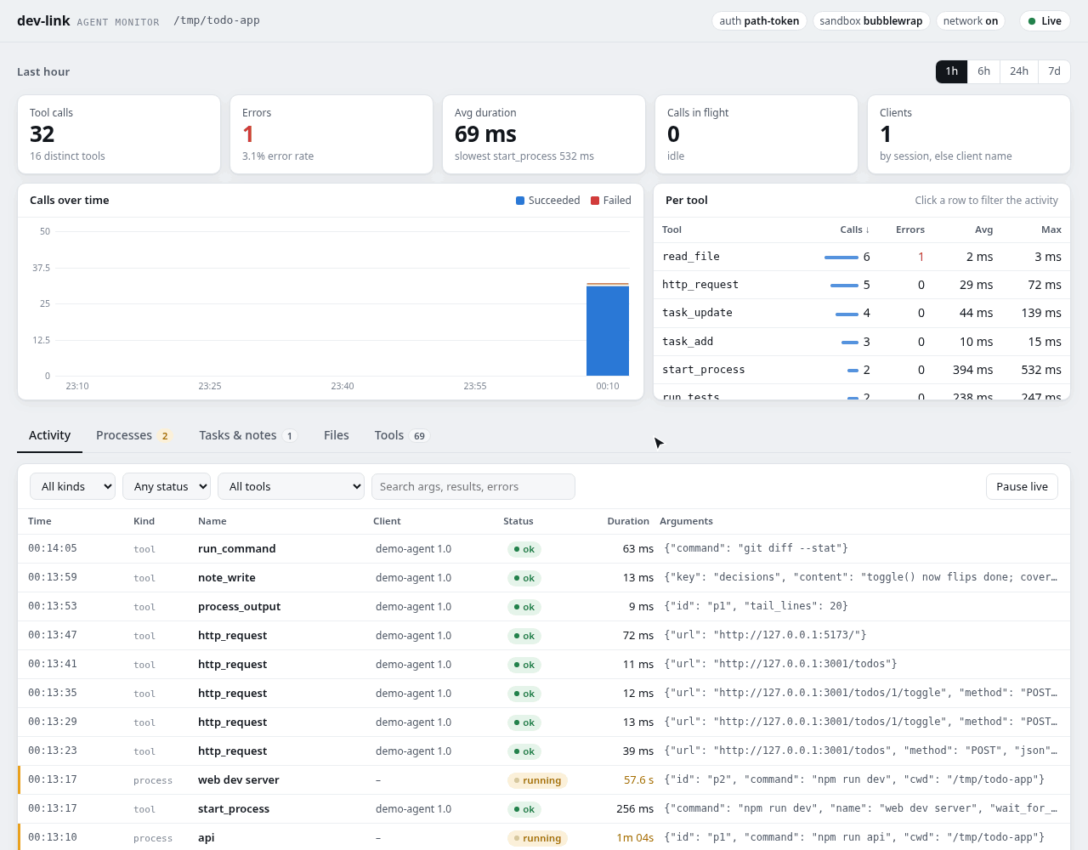Screen dimensions: 1088x850
Task: Filter activity by the read_file tool row
Action: click(x=862, y=257)
